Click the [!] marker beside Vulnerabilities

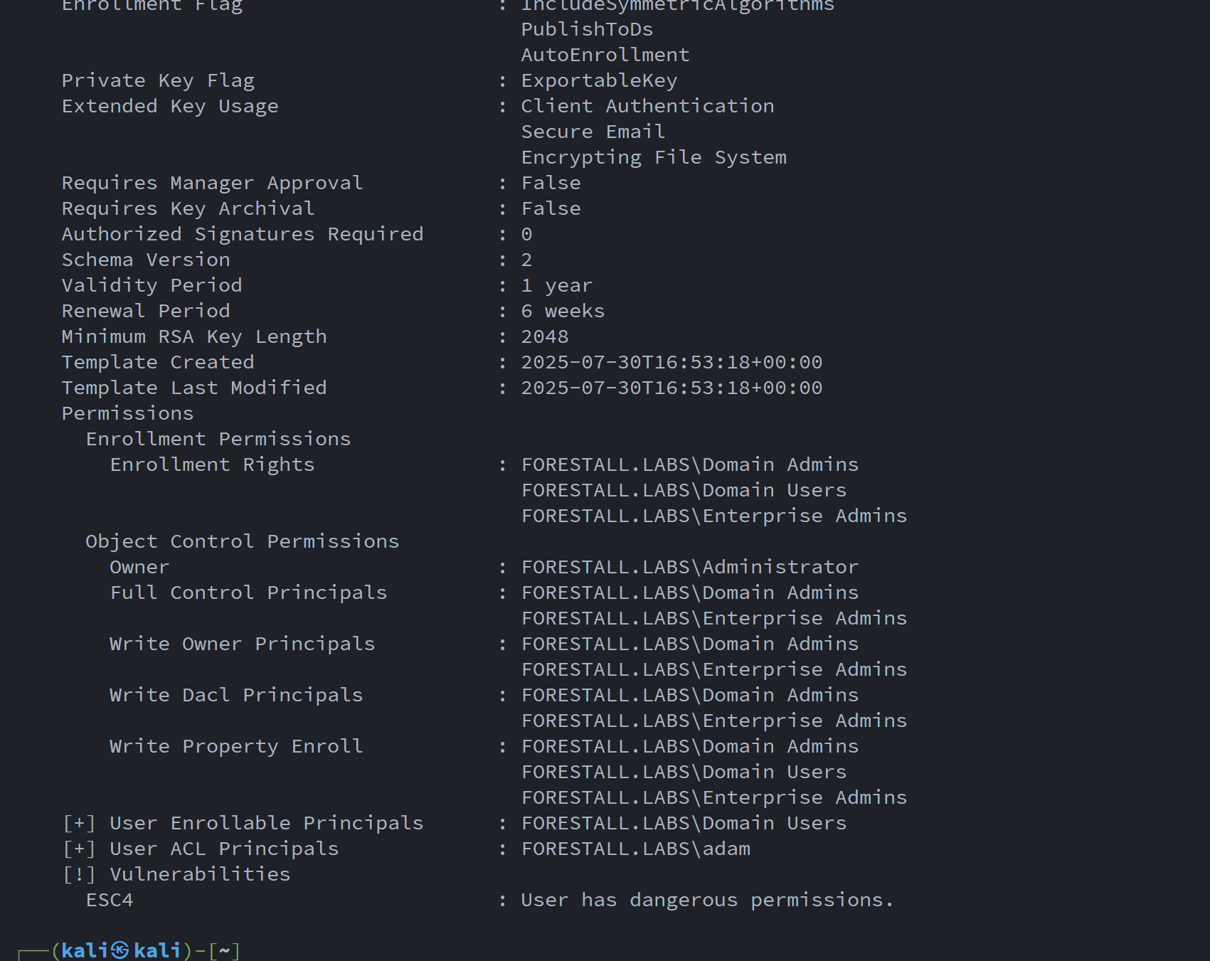click(79, 874)
